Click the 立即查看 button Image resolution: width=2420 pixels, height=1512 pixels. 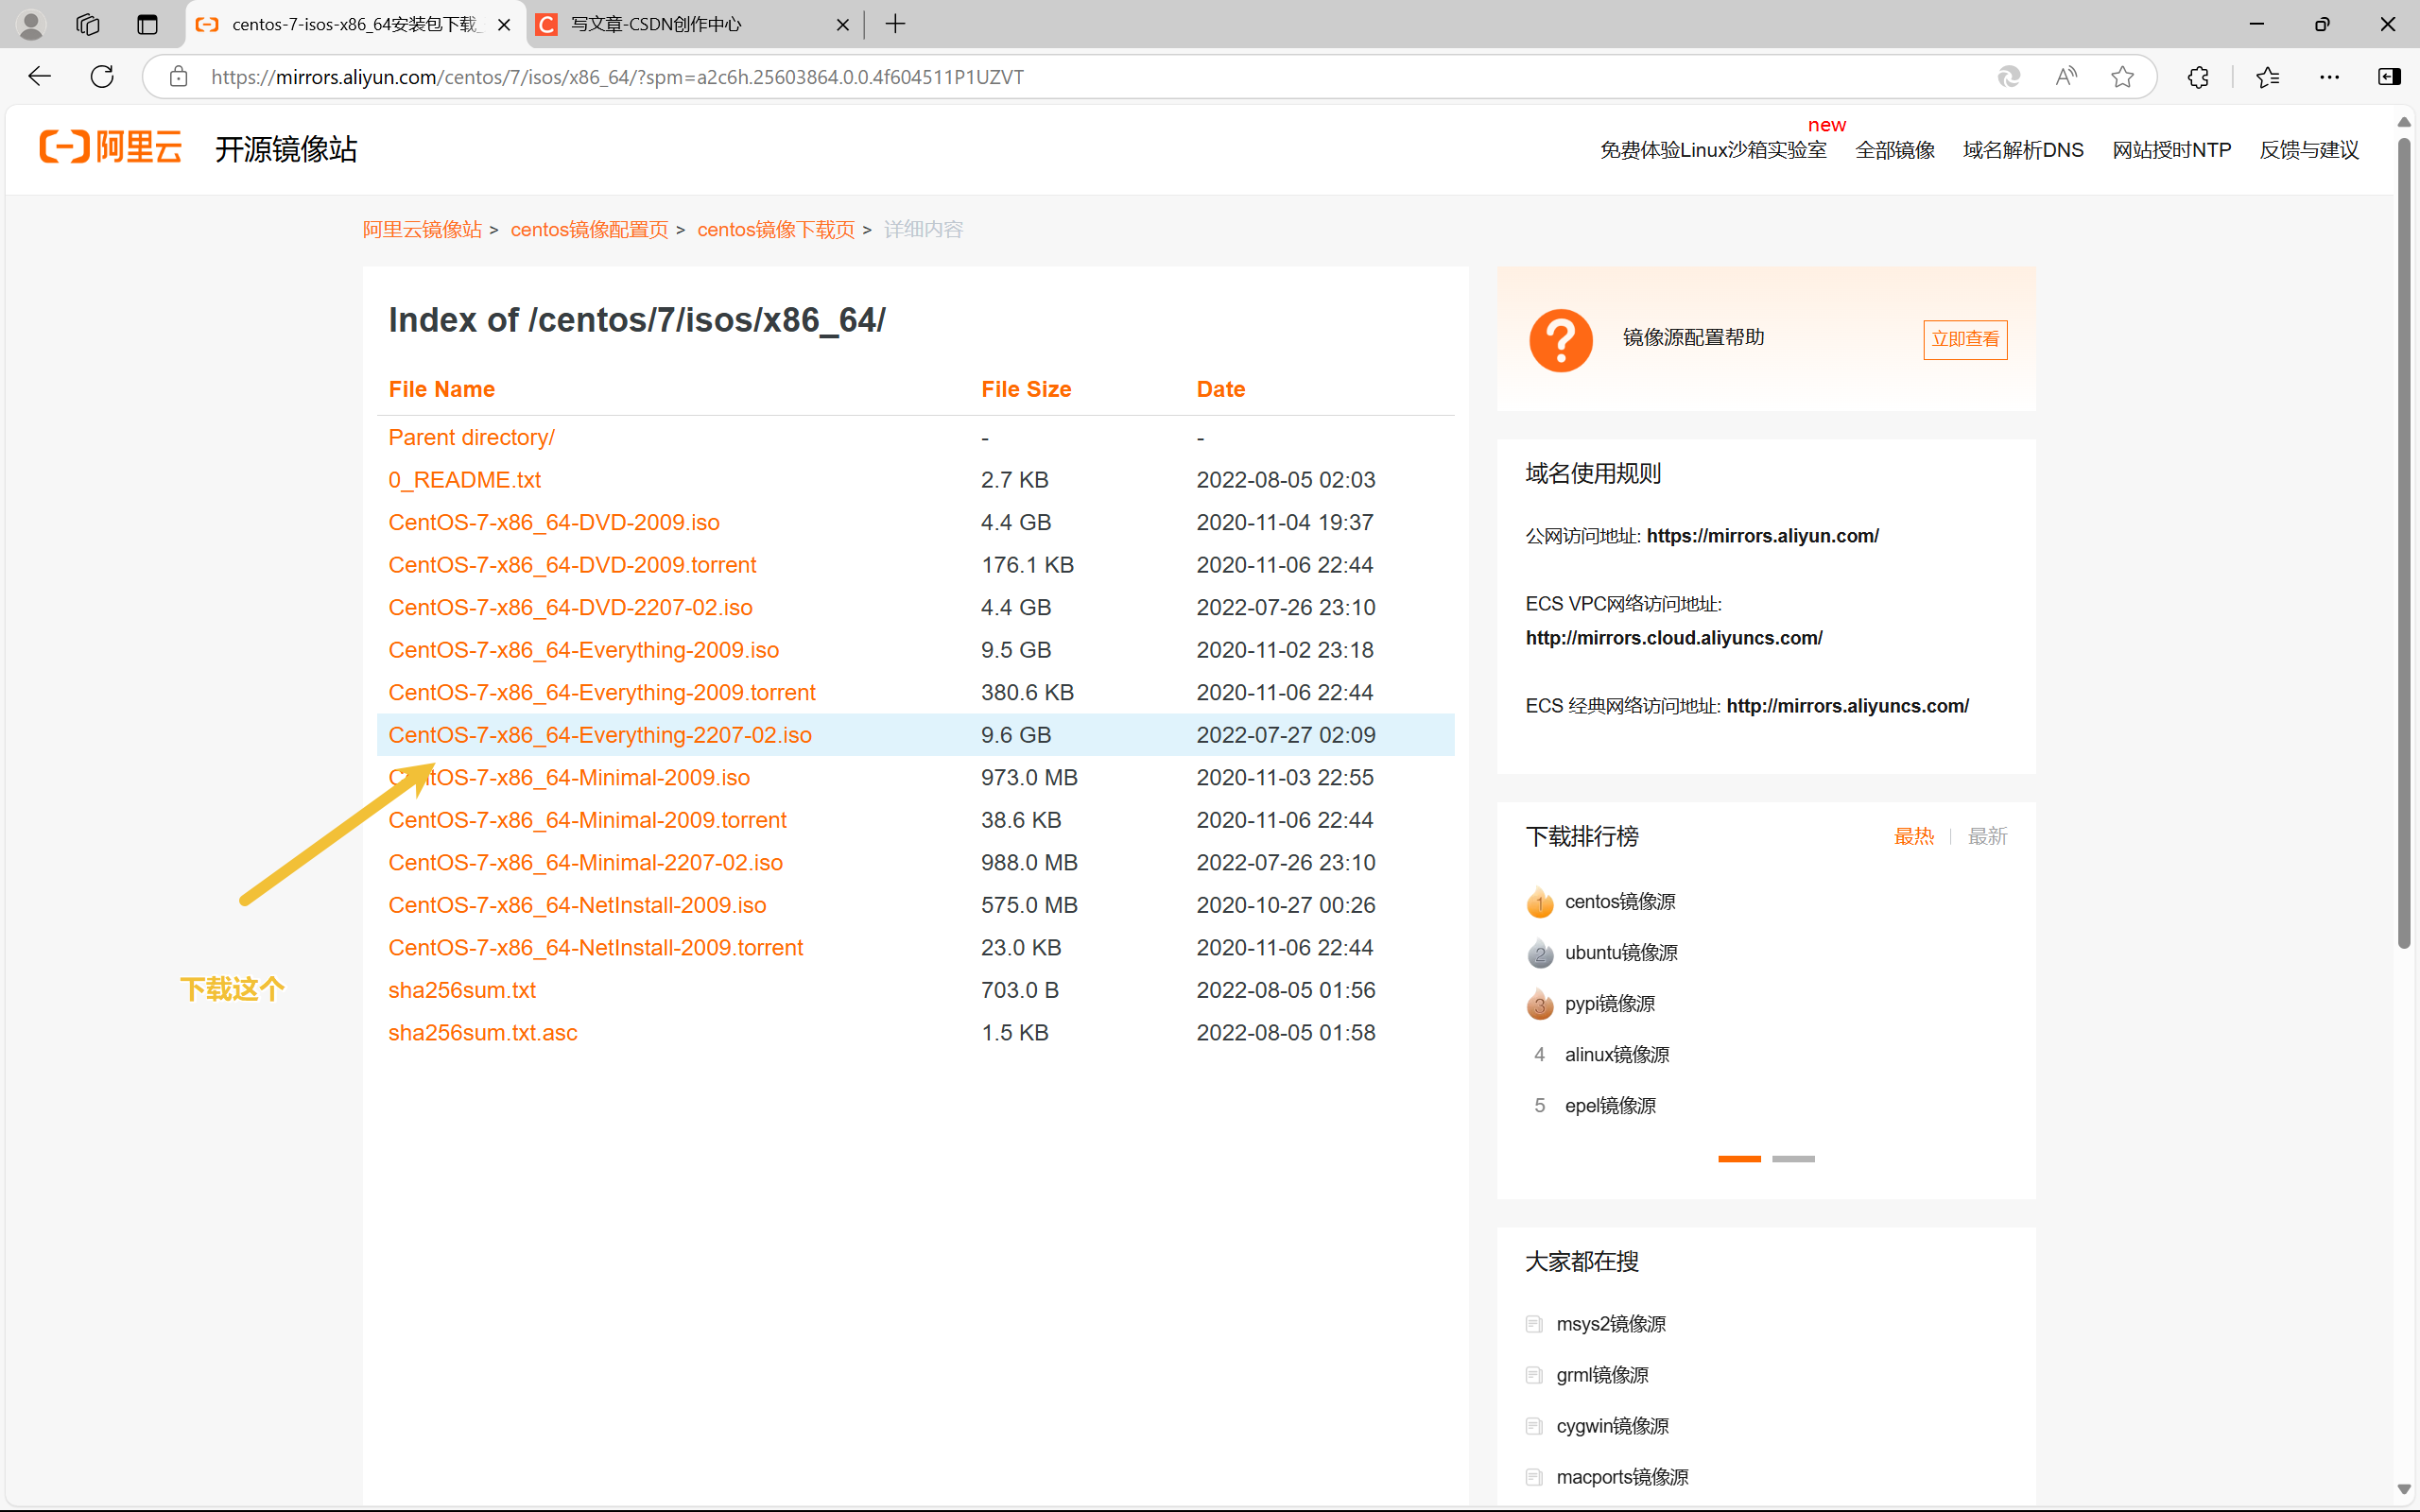click(1964, 339)
